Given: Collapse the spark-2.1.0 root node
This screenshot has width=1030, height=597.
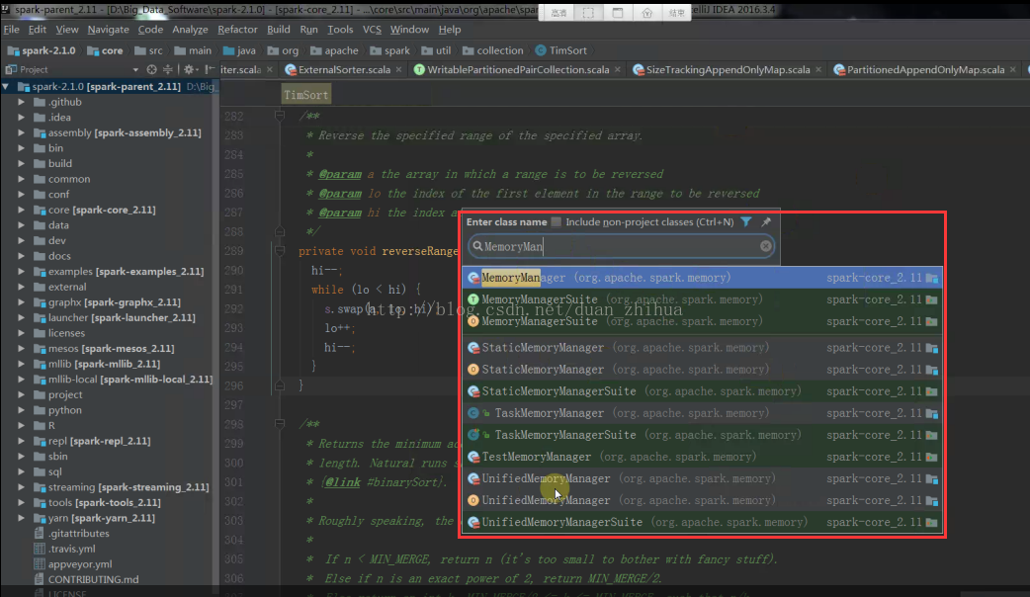Looking at the screenshot, I should [x=6, y=87].
